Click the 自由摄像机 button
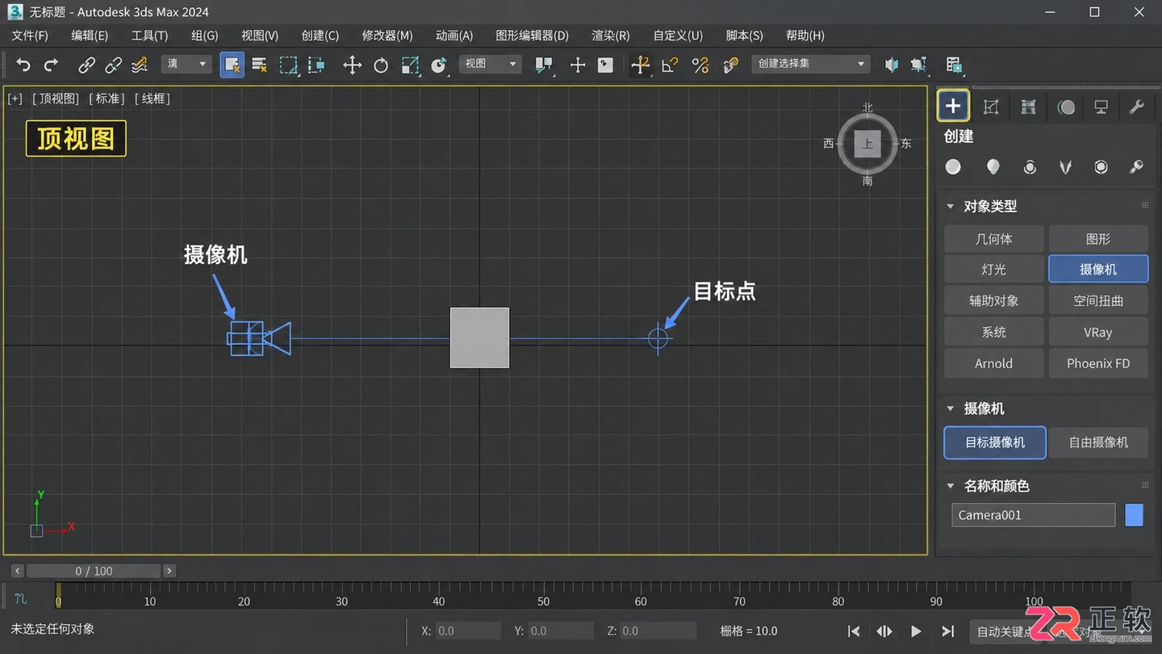The height and width of the screenshot is (654, 1162). [1098, 442]
